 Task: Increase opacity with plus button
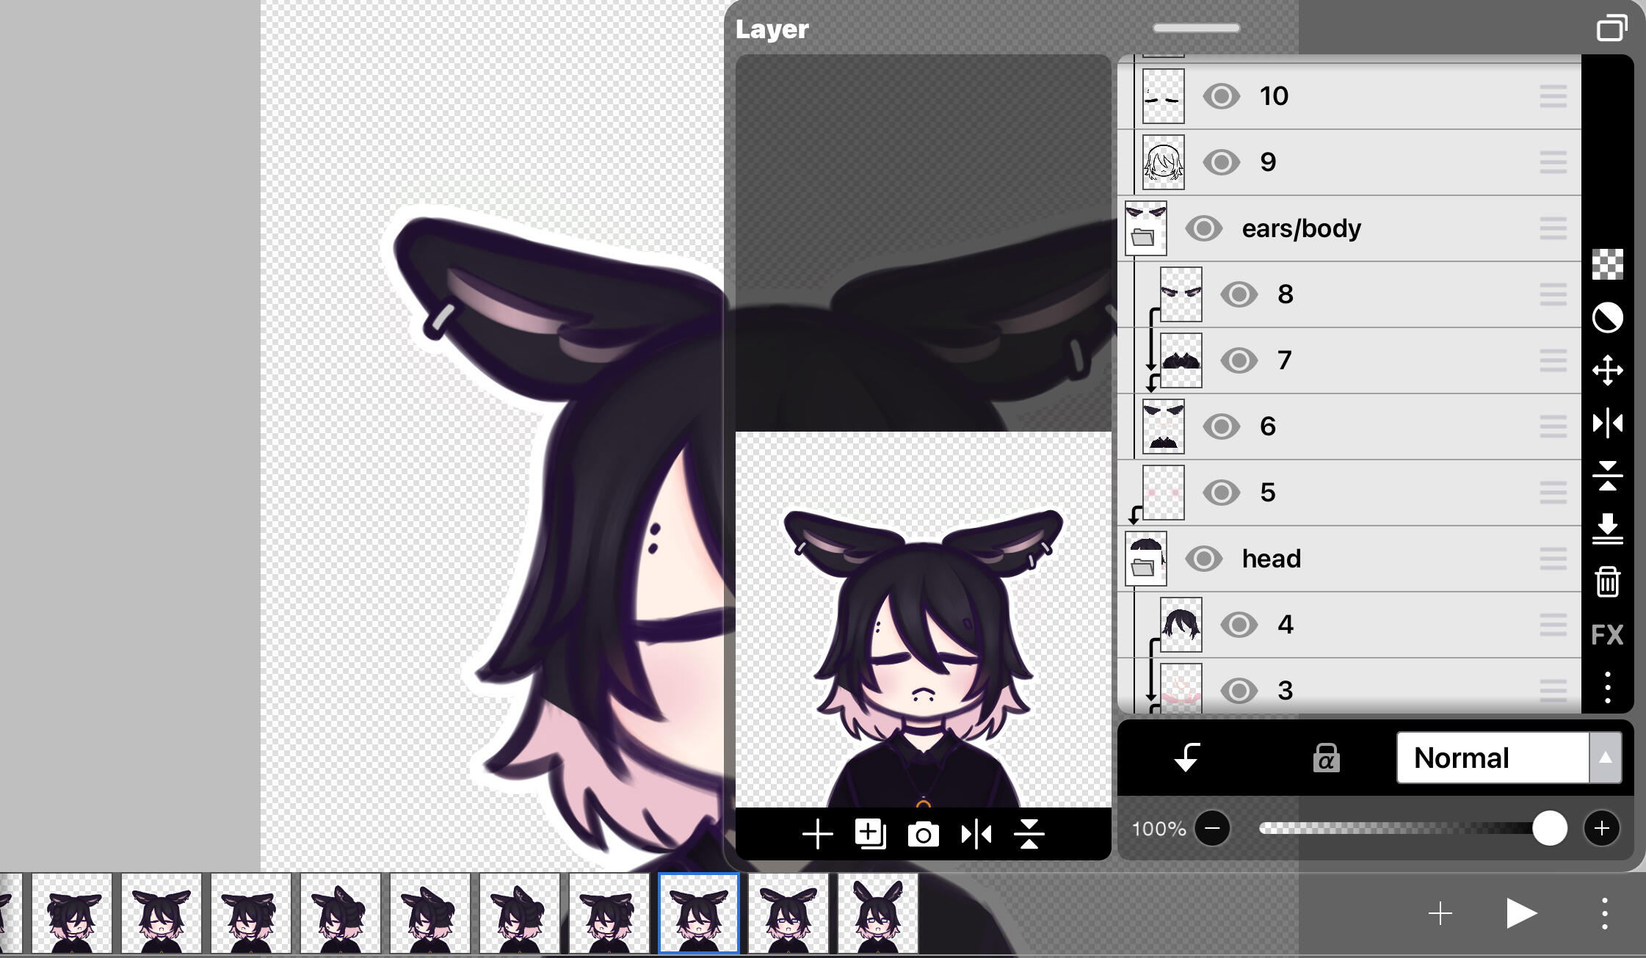[x=1601, y=829]
